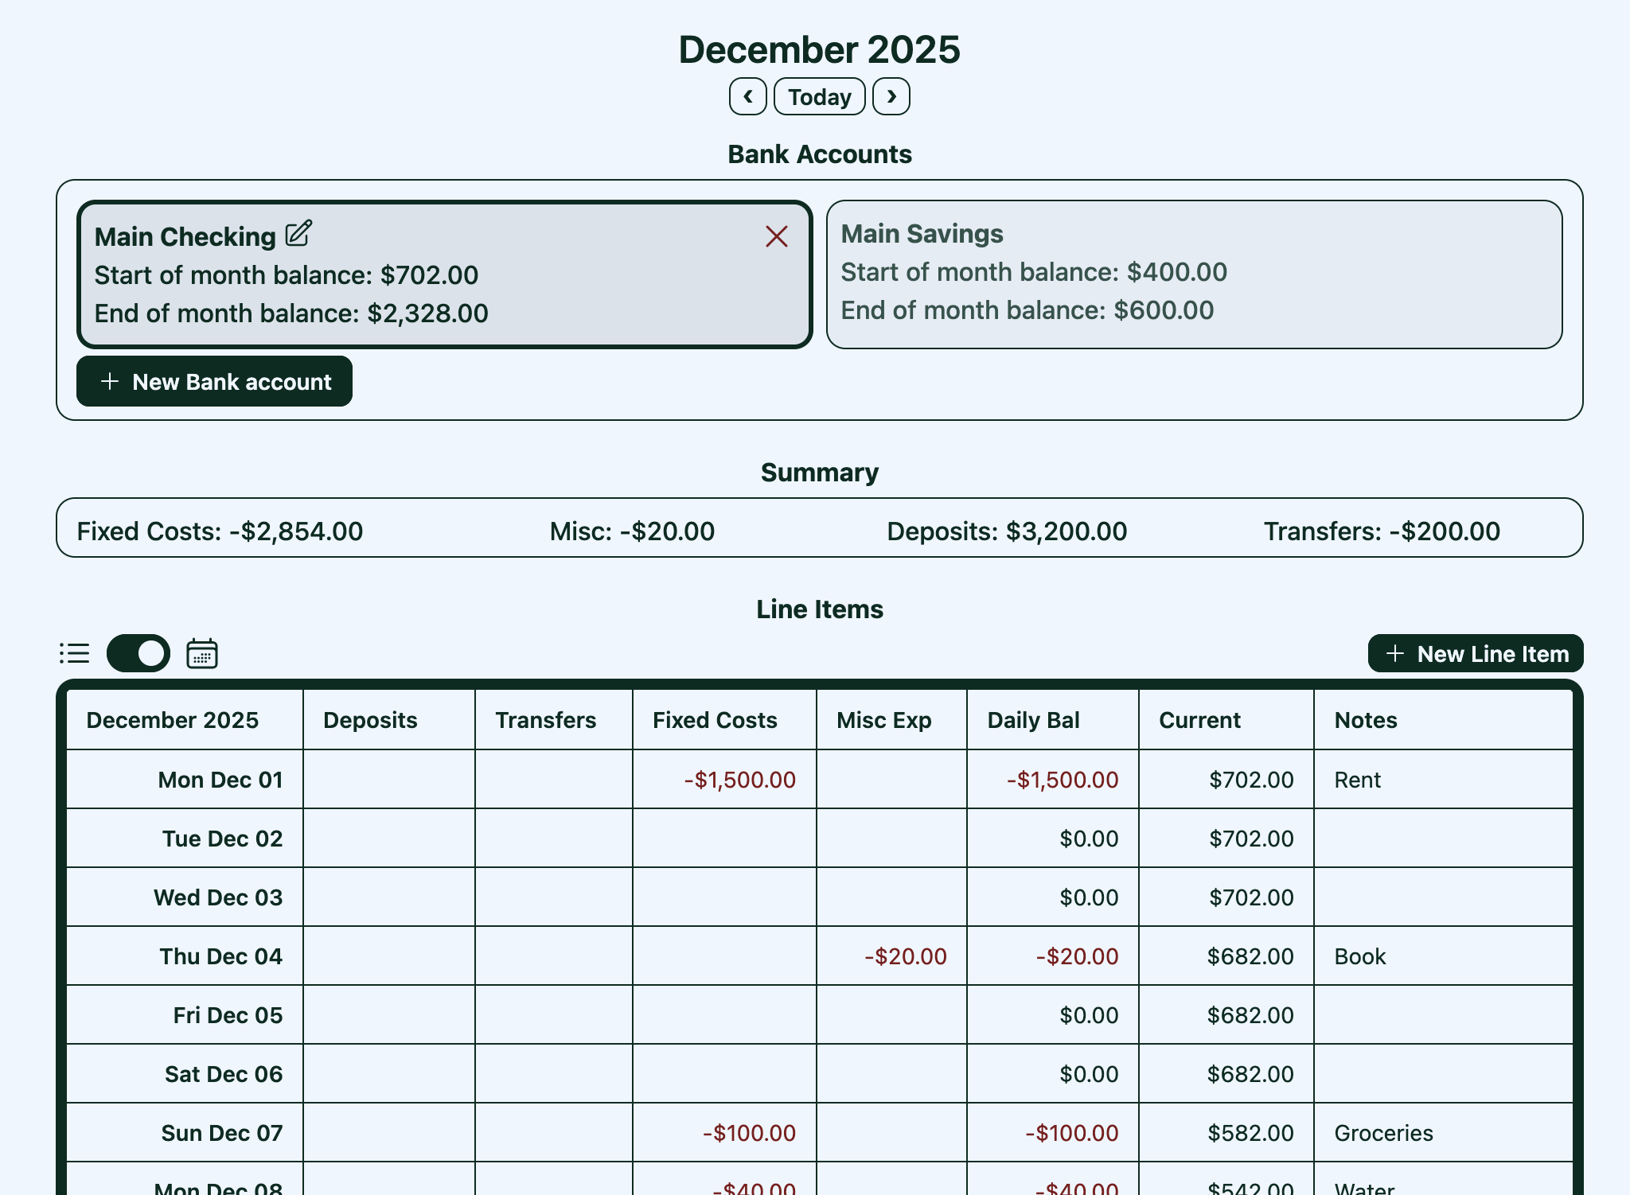Click the Fixed Costs summary total

point(218,530)
